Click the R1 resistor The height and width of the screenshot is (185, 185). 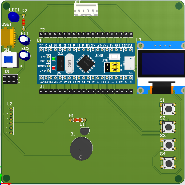point(78,120)
